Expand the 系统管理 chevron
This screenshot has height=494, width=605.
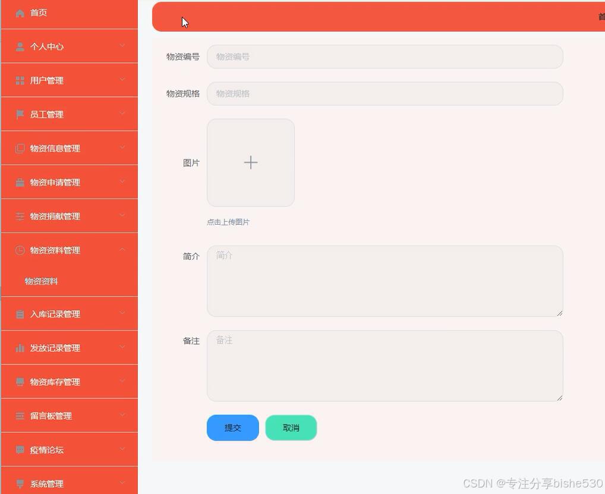(x=122, y=483)
